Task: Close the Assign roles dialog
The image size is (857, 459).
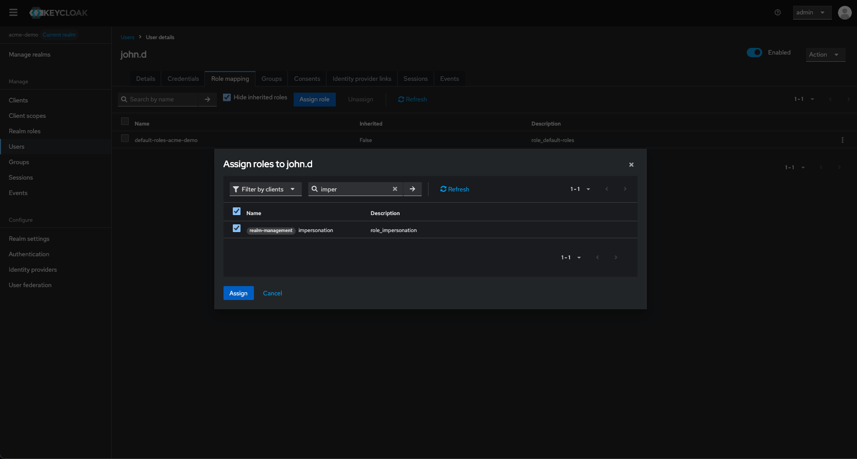Action: 631,165
